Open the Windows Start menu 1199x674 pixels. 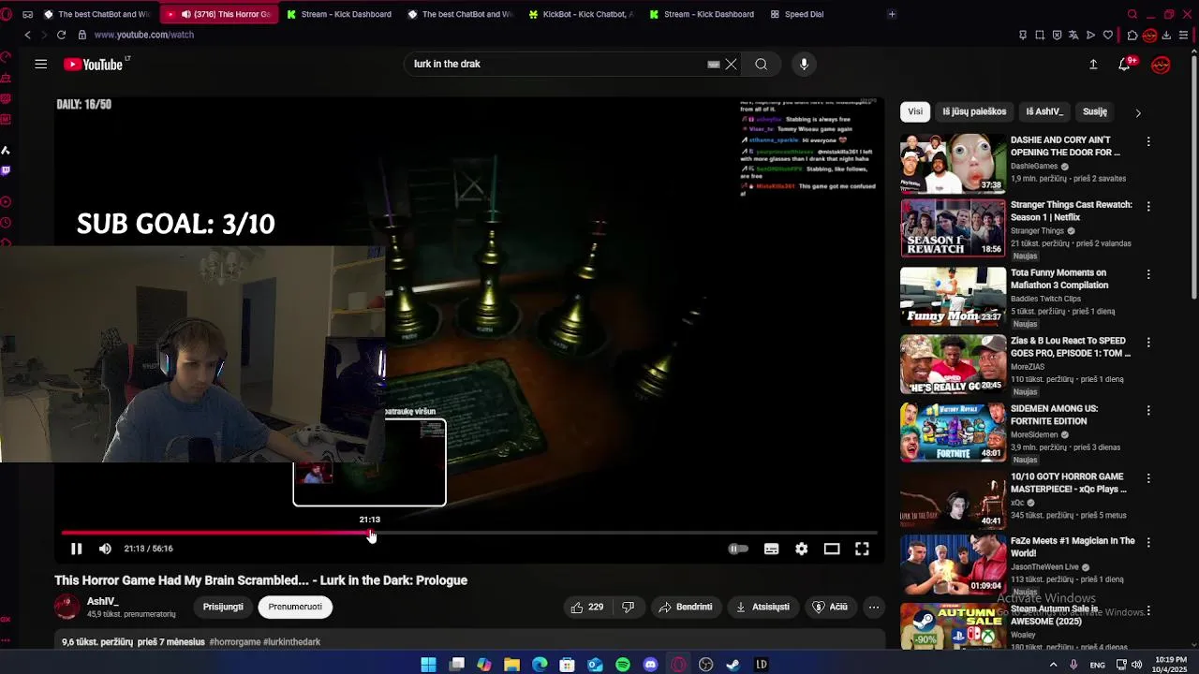428,665
